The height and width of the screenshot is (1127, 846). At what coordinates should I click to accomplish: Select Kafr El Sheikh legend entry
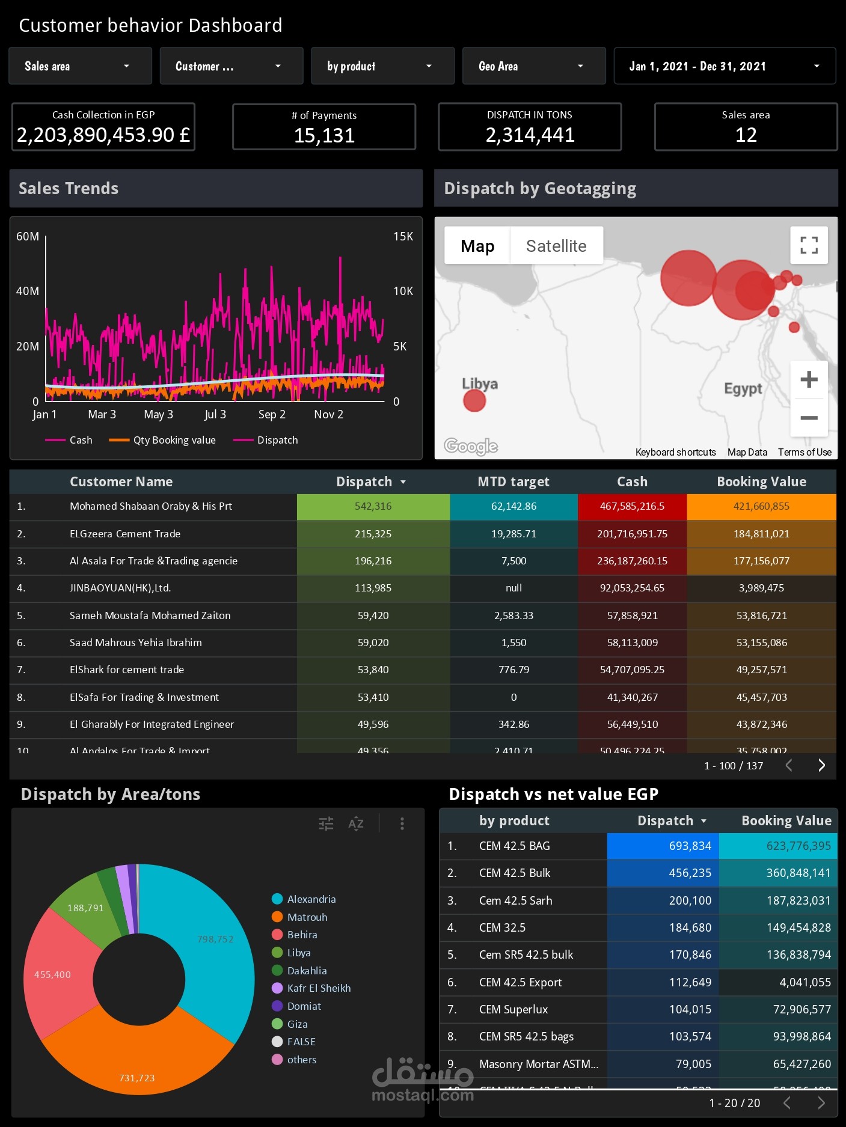coord(311,988)
